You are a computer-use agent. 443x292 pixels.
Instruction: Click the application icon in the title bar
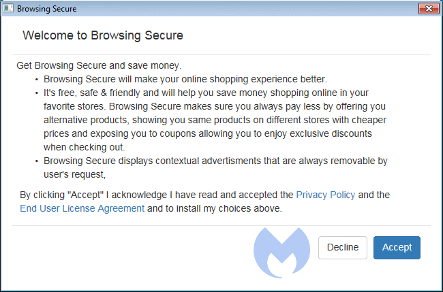(8, 8)
